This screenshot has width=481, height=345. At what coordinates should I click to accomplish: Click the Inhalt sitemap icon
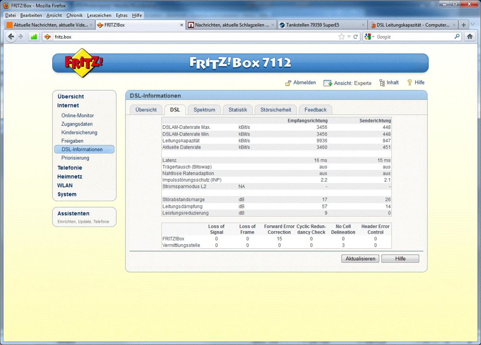382,83
